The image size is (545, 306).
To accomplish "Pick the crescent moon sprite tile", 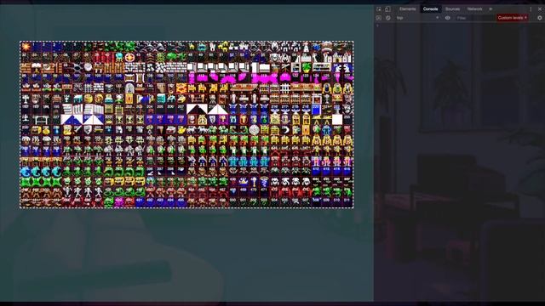I will (285, 130).
